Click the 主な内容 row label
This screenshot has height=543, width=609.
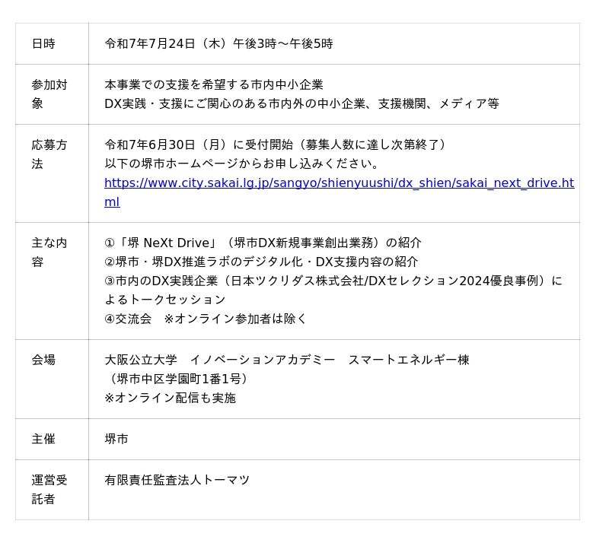point(49,252)
